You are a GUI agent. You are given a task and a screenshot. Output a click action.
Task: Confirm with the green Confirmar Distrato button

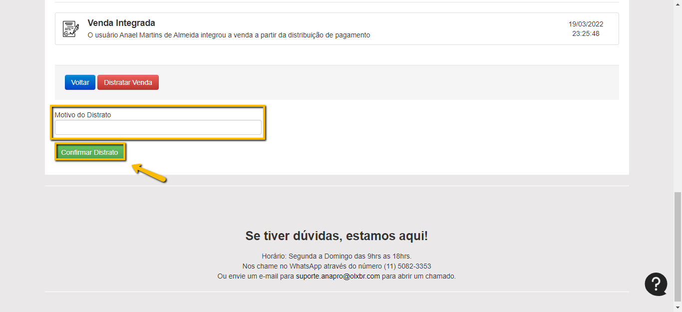pos(89,152)
